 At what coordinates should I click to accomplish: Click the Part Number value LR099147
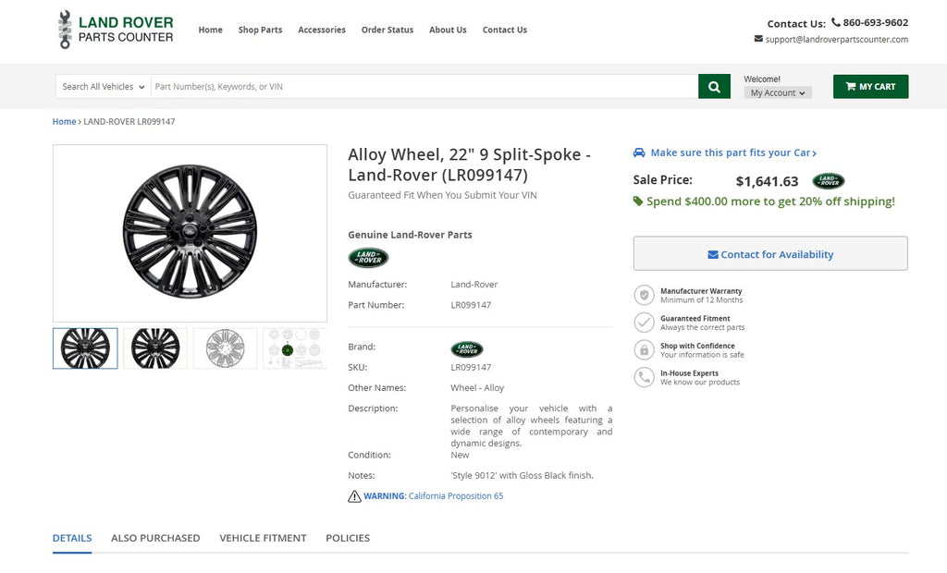click(471, 305)
